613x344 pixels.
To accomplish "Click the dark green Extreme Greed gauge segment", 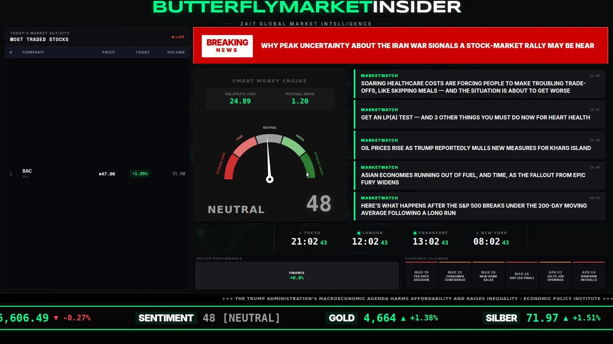I will coord(308,166).
